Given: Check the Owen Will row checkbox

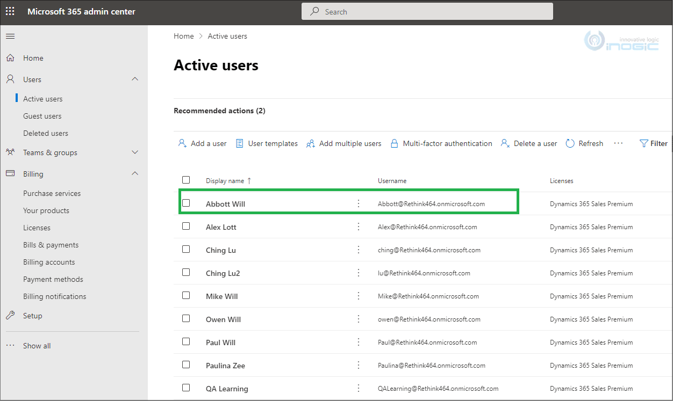Looking at the screenshot, I should pos(186,318).
